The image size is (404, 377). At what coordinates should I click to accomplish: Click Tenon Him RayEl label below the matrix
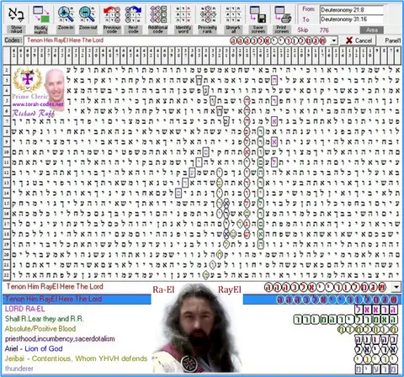point(55,287)
